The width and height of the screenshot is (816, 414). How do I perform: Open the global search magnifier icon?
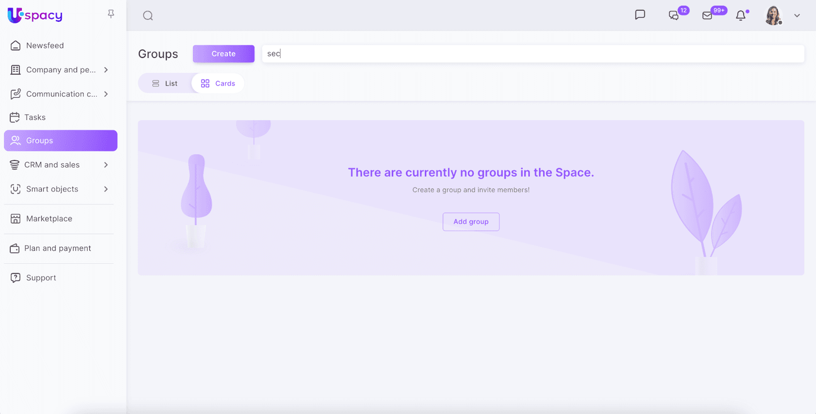click(x=148, y=16)
